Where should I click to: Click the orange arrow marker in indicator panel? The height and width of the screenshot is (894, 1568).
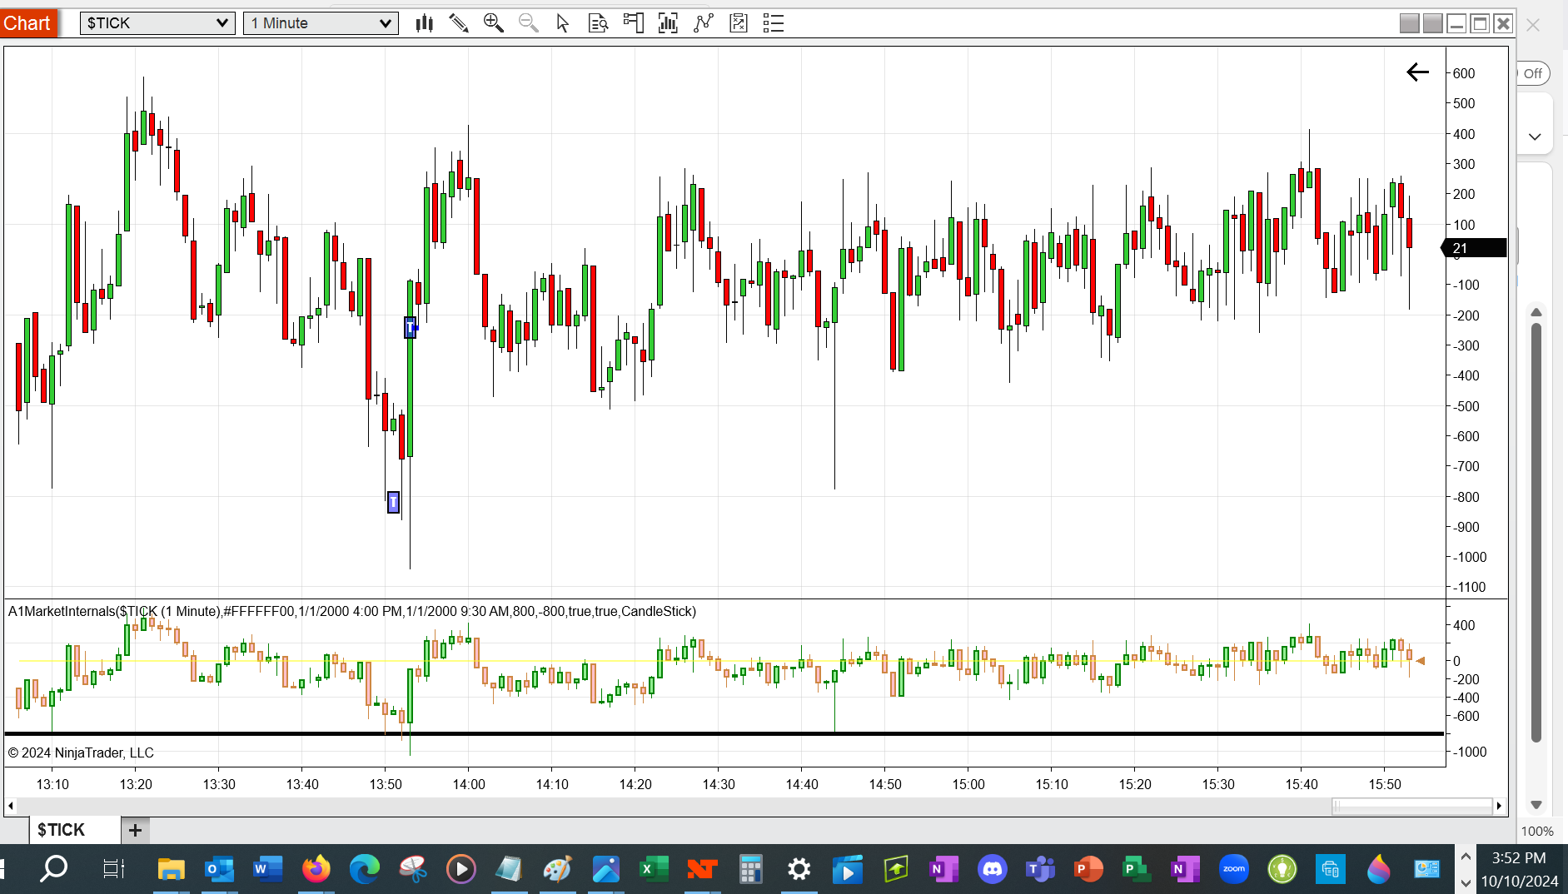tap(1421, 661)
